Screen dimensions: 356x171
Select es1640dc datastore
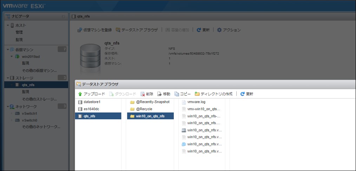[x=91, y=109]
